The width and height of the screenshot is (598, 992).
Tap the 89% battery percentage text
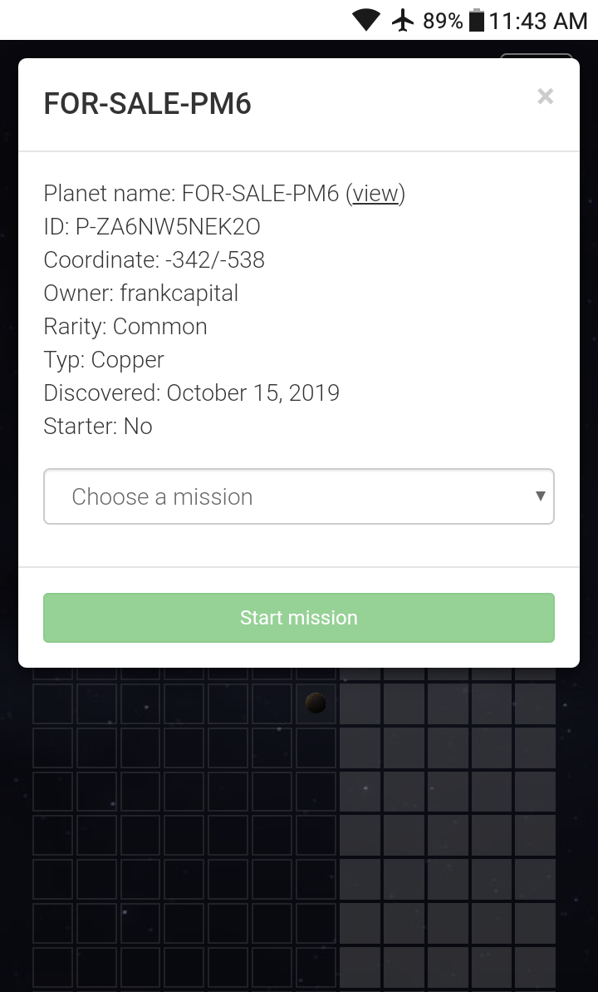point(442,21)
